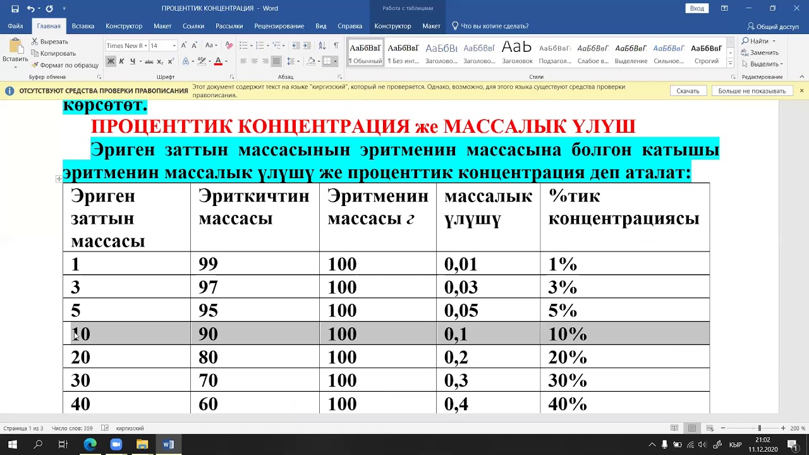Decrease font size with the shrink-font icon
The image size is (809, 455).
[193, 45]
